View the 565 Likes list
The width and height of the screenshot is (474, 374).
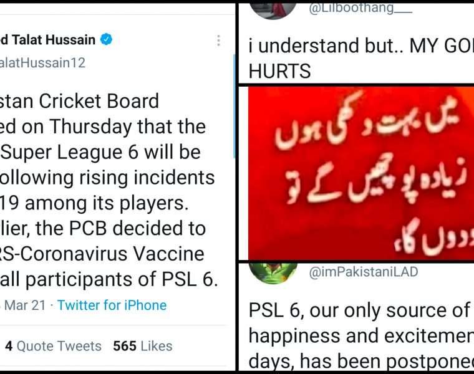pyautogui.click(x=143, y=346)
